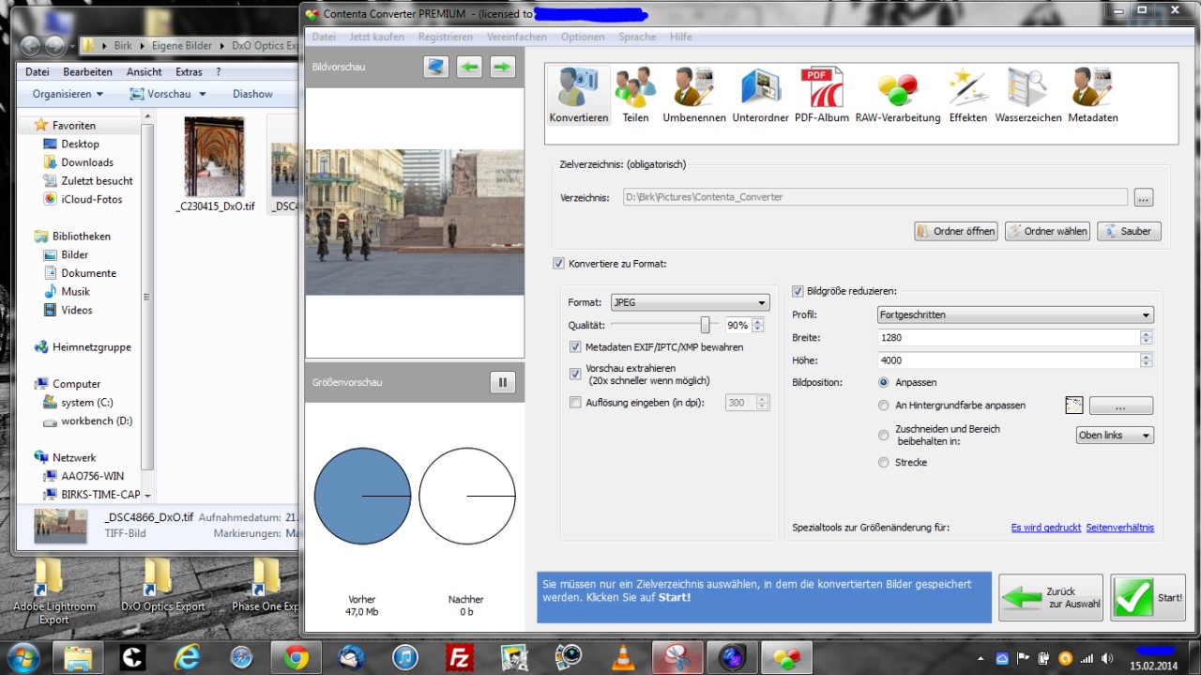
Task: Open the Unterordner subfolder tool
Action: tap(760, 95)
